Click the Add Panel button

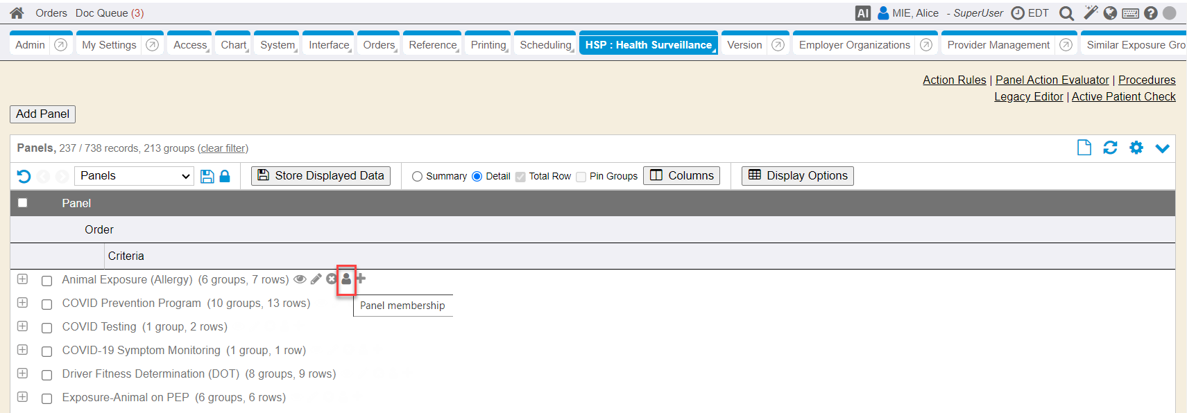[42, 114]
